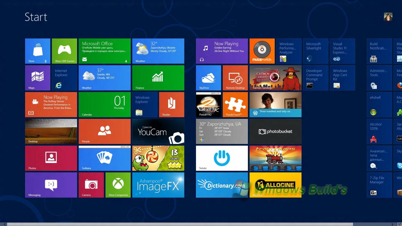Open the Reader tile
The height and width of the screenshot is (226, 402).
172,104
